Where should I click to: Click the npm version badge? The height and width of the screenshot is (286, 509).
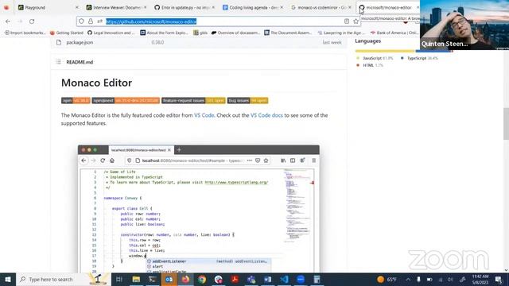tap(76, 101)
